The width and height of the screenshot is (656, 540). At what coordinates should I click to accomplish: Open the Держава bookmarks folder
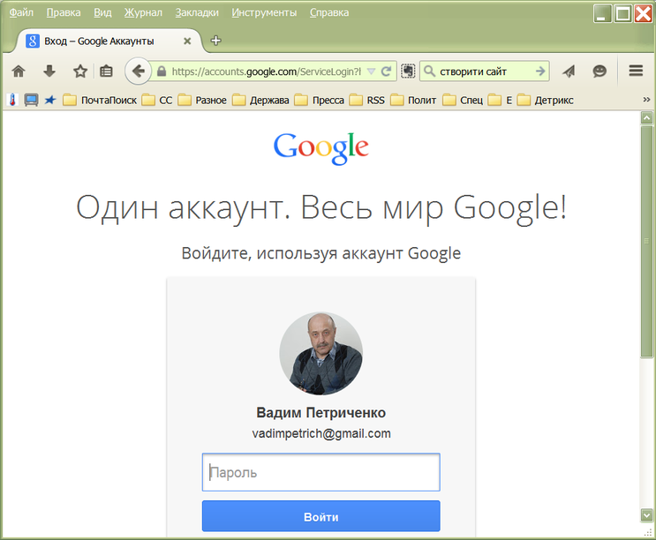tap(260, 101)
